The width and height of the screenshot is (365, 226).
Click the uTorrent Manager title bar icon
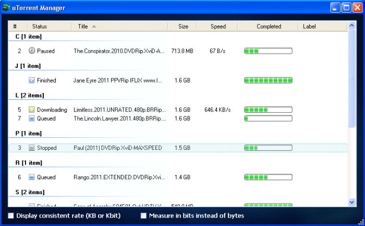click(x=6, y=7)
